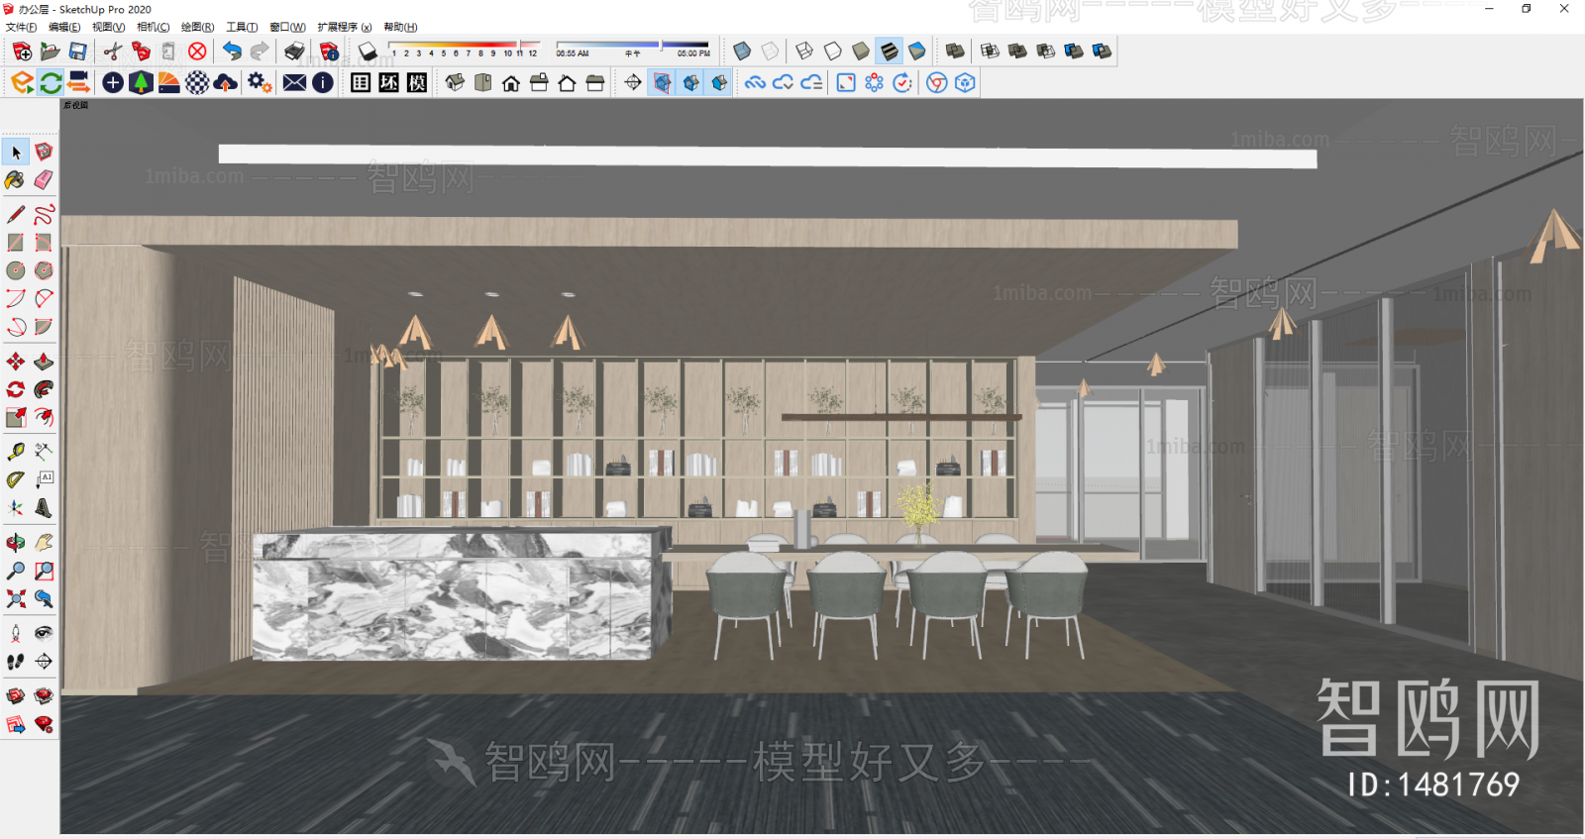This screenshot has width=1585, height=839.
Task: Choose the Offset tool
Action: [x=44, y=417]
